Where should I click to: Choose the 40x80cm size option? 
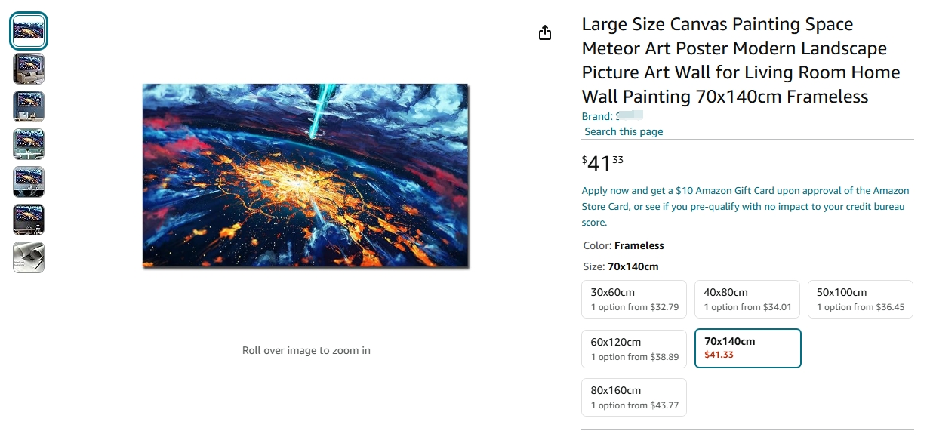(747, 299)
